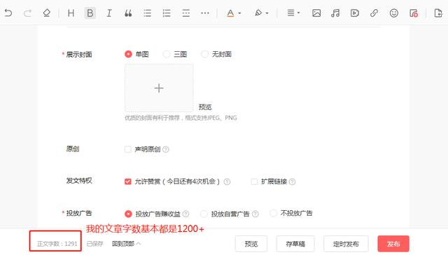Click the 预览 button in bottom bar
The height and width of the screenshot is (255, 448).
(251, 244)
